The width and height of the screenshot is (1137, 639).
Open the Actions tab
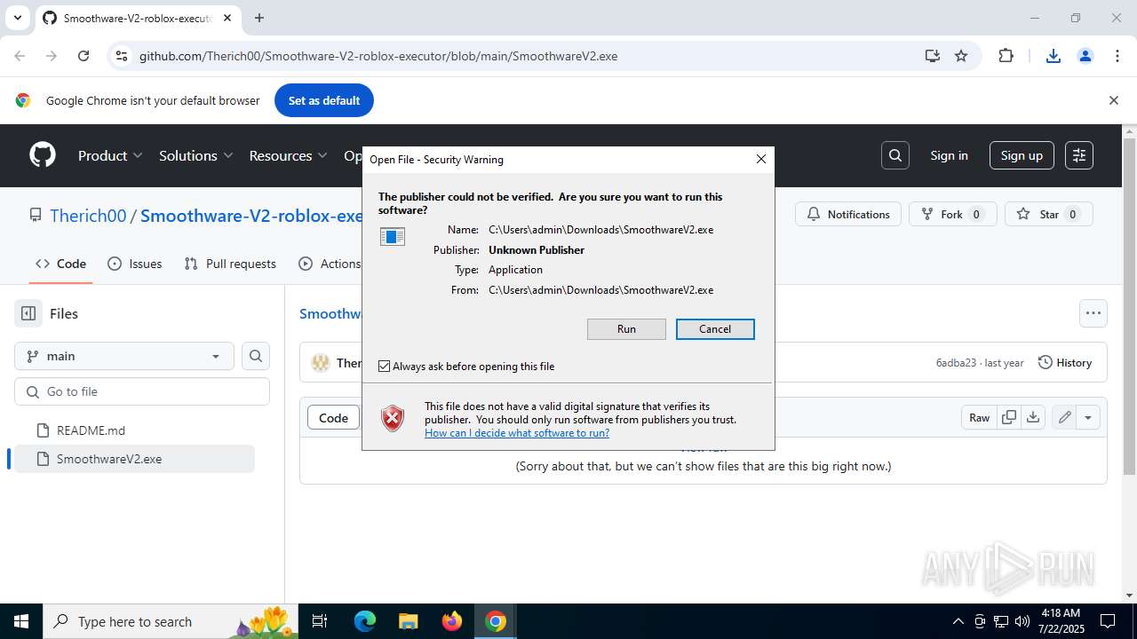[330, 264]
